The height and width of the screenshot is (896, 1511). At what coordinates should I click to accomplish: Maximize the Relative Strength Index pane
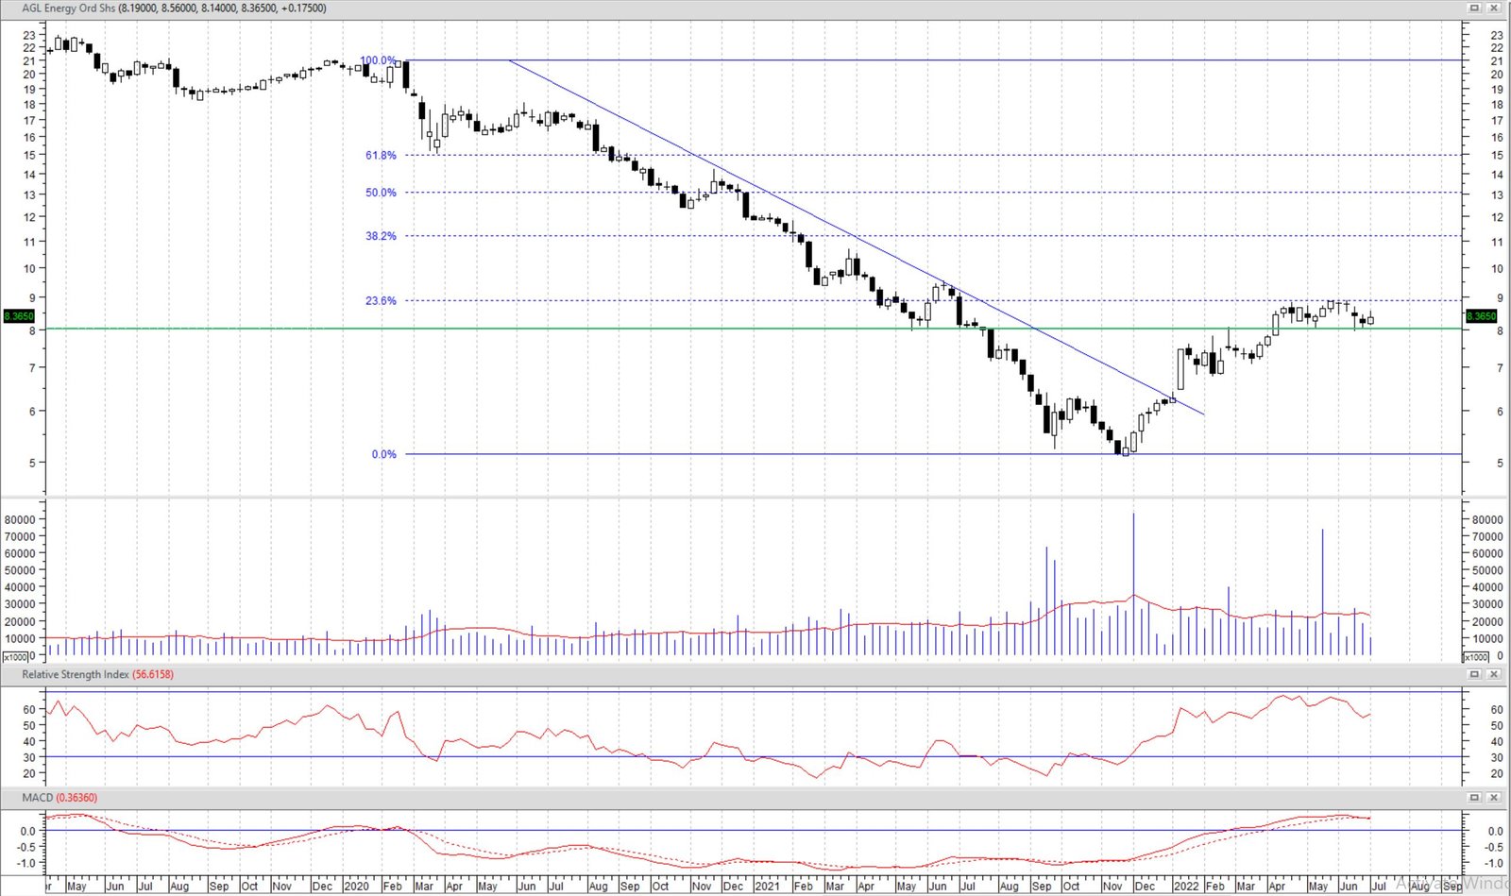[1474, 674]
